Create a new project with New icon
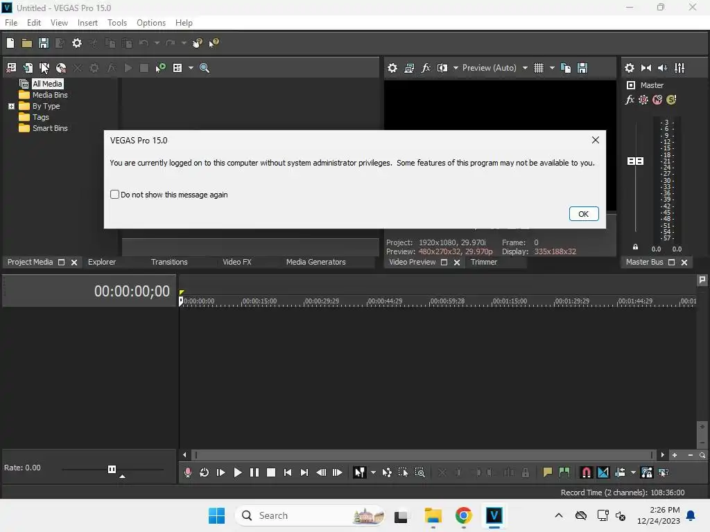The height and width of the screenshot is (532, 710). (10, 43)
